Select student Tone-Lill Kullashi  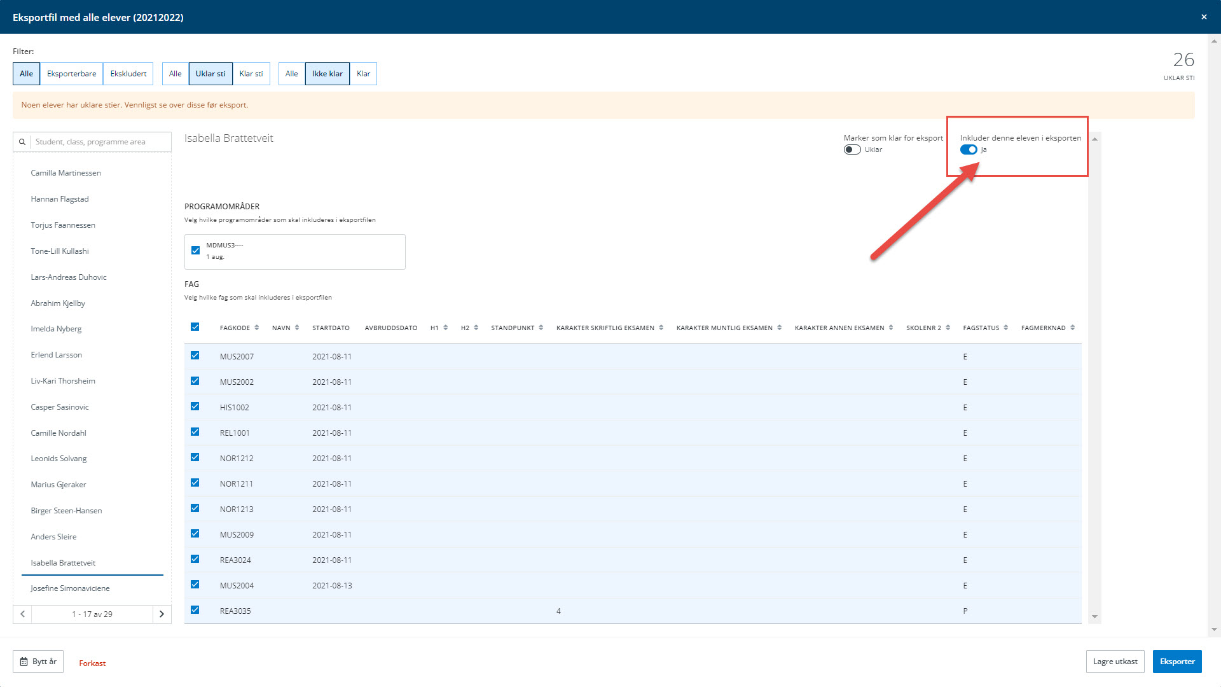[60, 251]
